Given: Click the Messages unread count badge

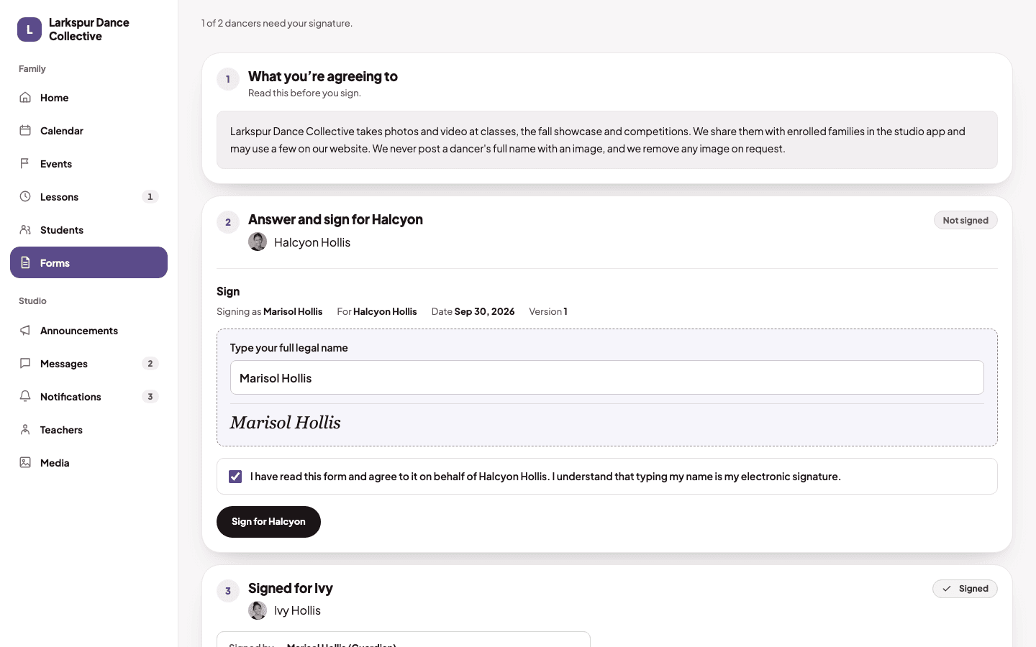Looking at the screenshot, I should (150, 364).
